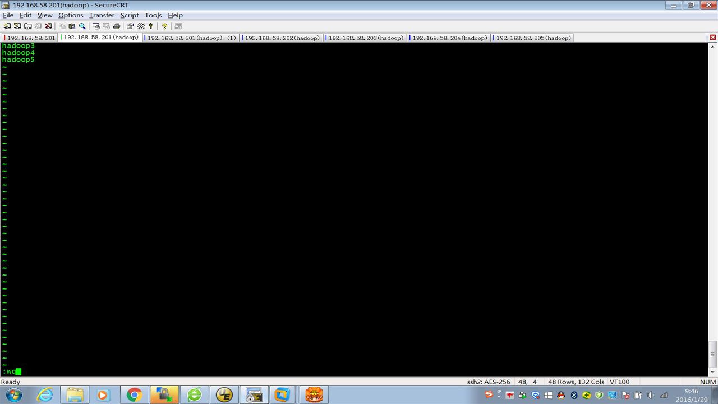Switch to the 192.168.58.203(hadoop) tab
The height and width of the screenshot is (404, 718).
tap(366, 38)
